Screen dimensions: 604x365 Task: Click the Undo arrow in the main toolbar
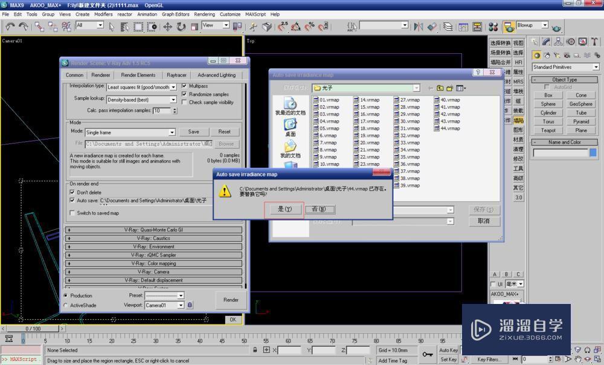click(x=10, y=27)
